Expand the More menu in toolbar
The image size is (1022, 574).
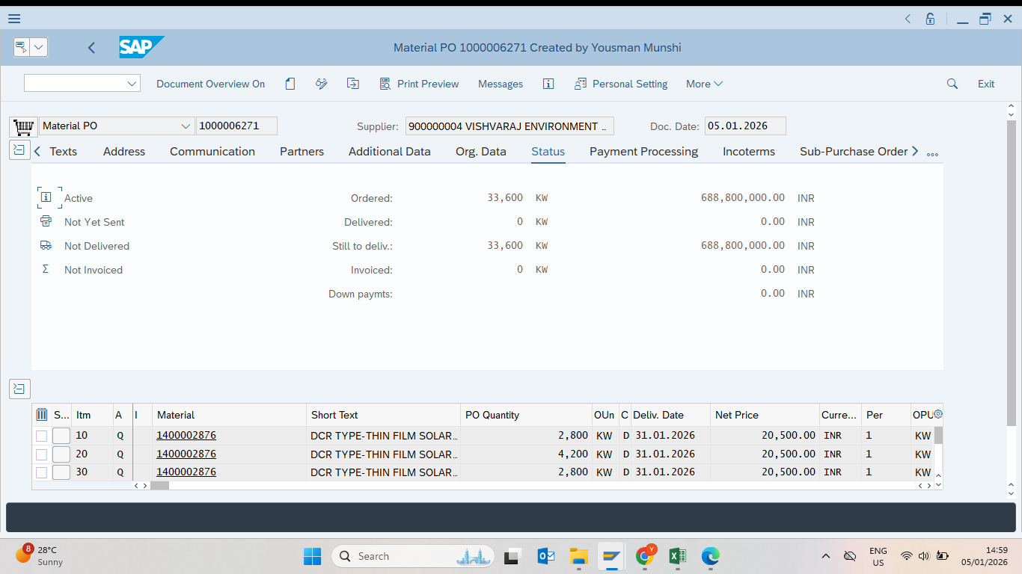[704, 84]
